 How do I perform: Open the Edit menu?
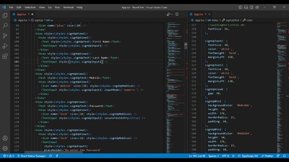(x=19, y=7)
